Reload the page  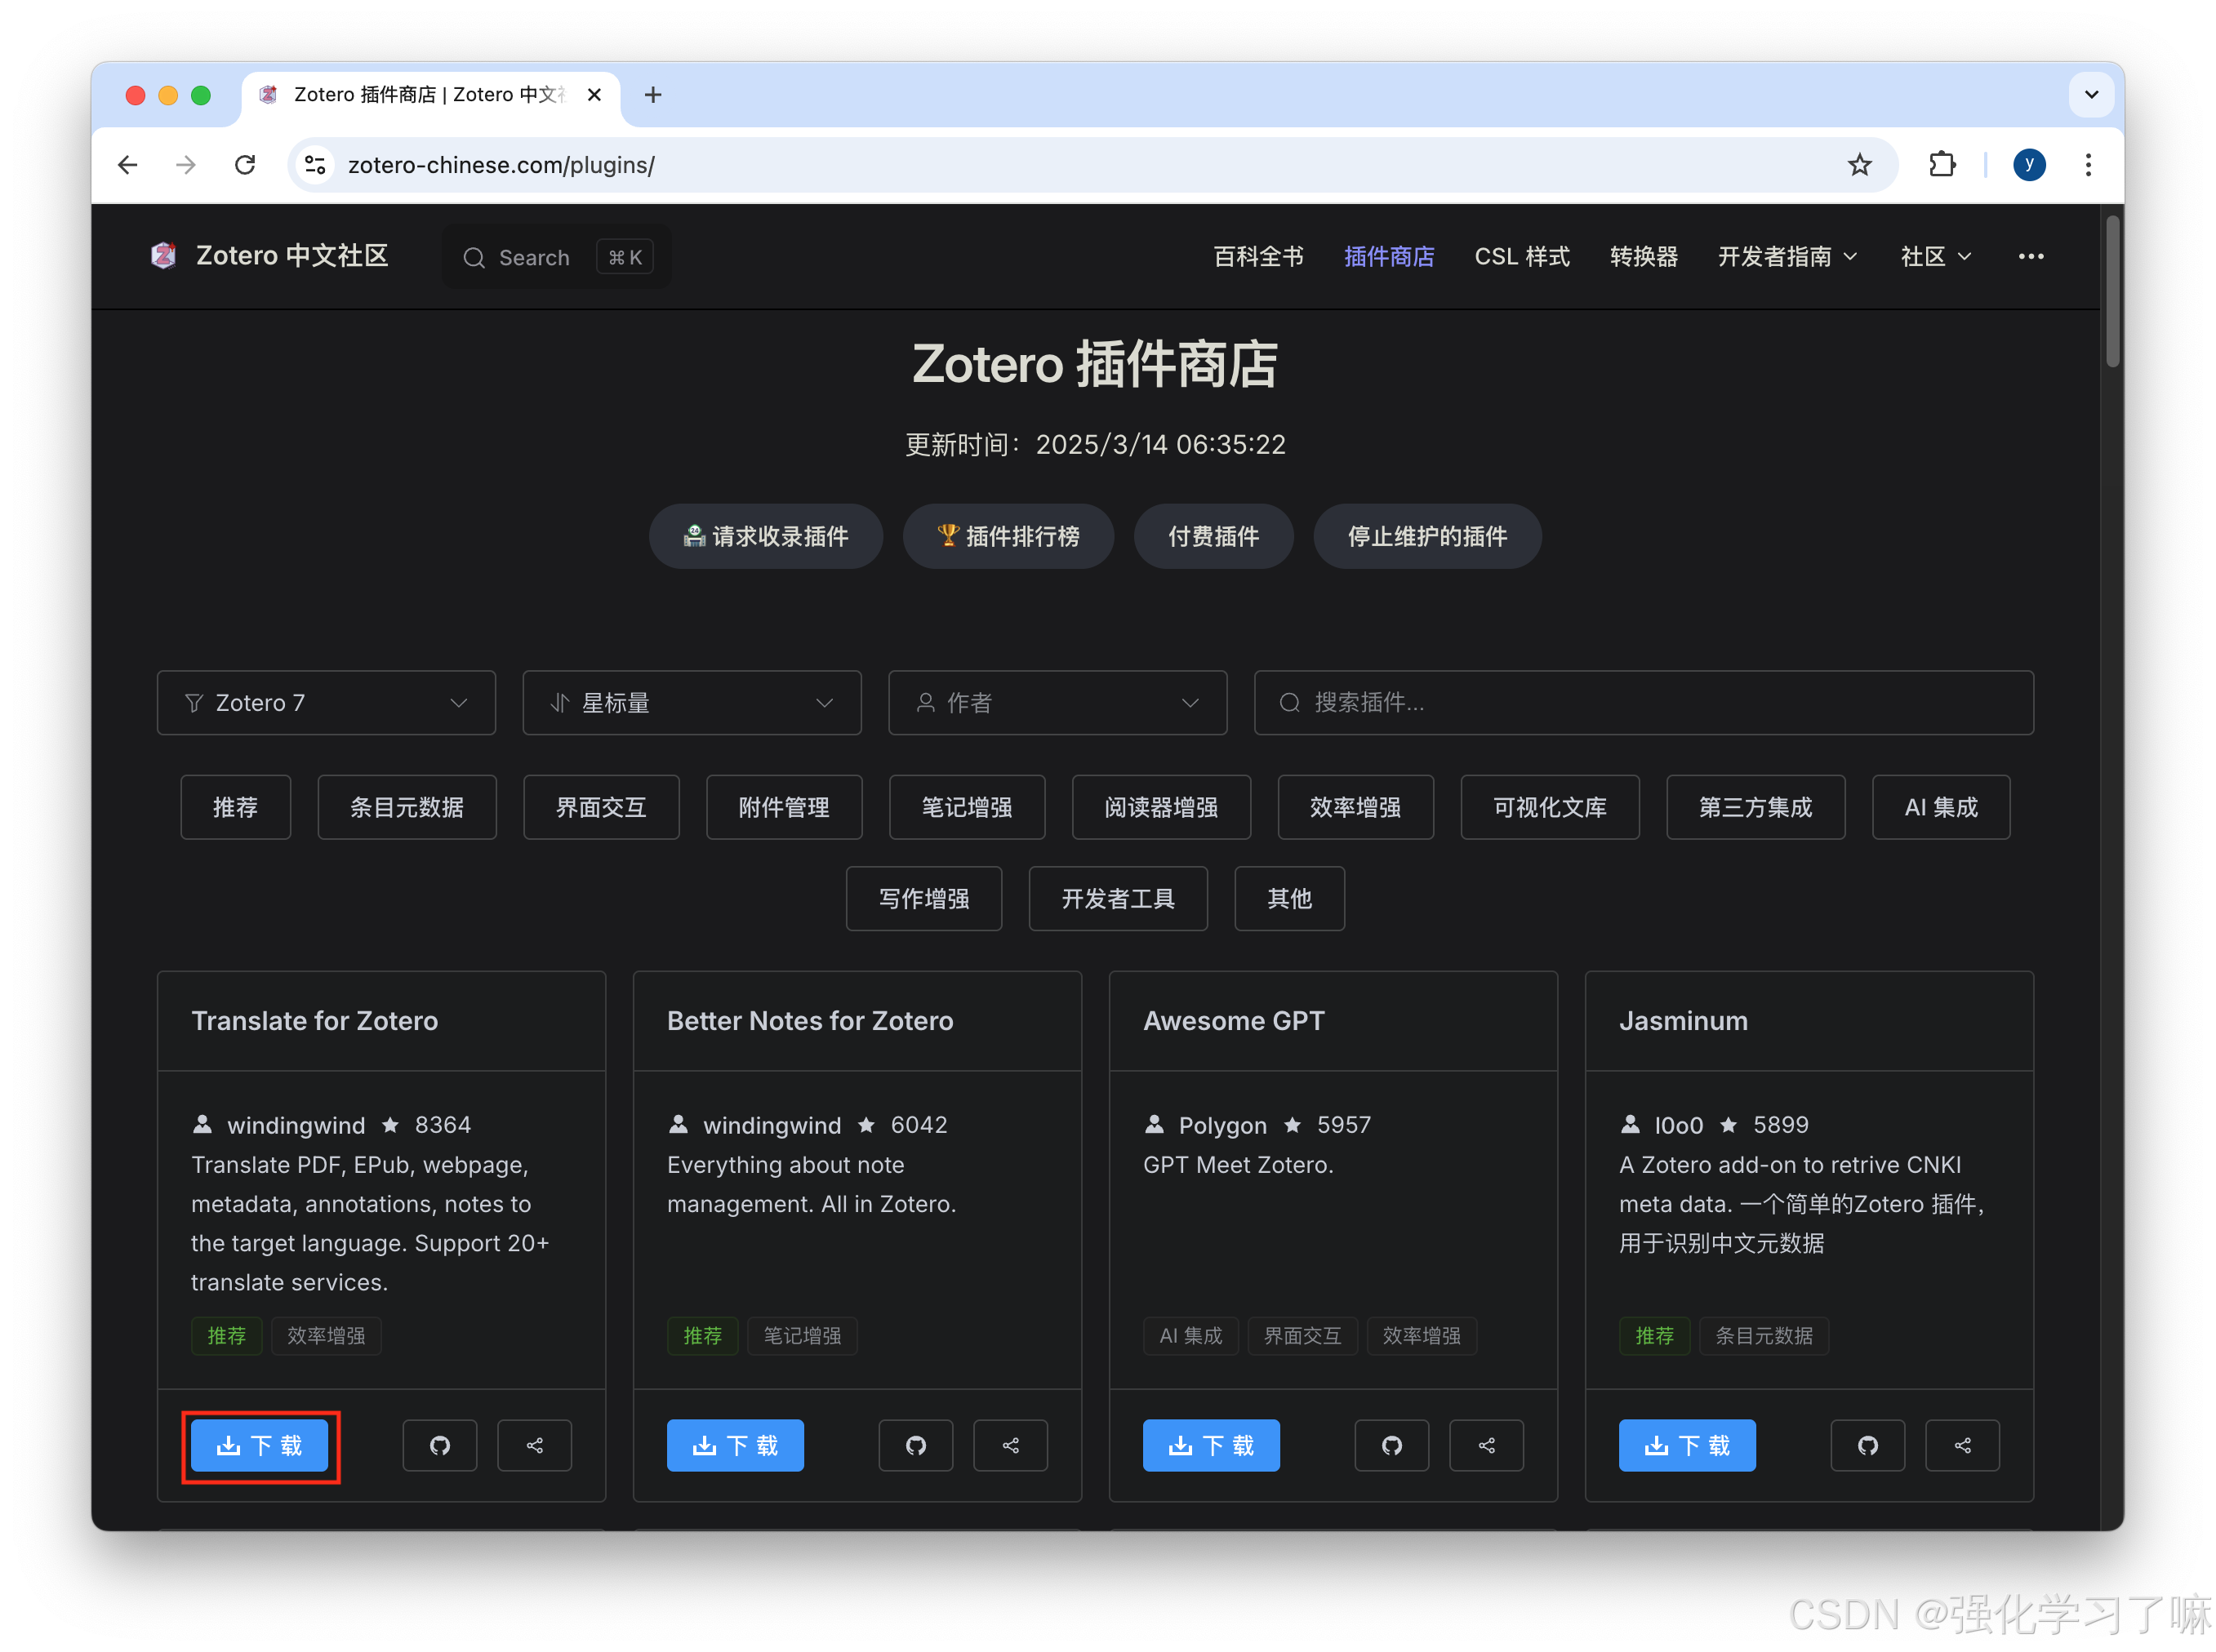click(245, 165)
